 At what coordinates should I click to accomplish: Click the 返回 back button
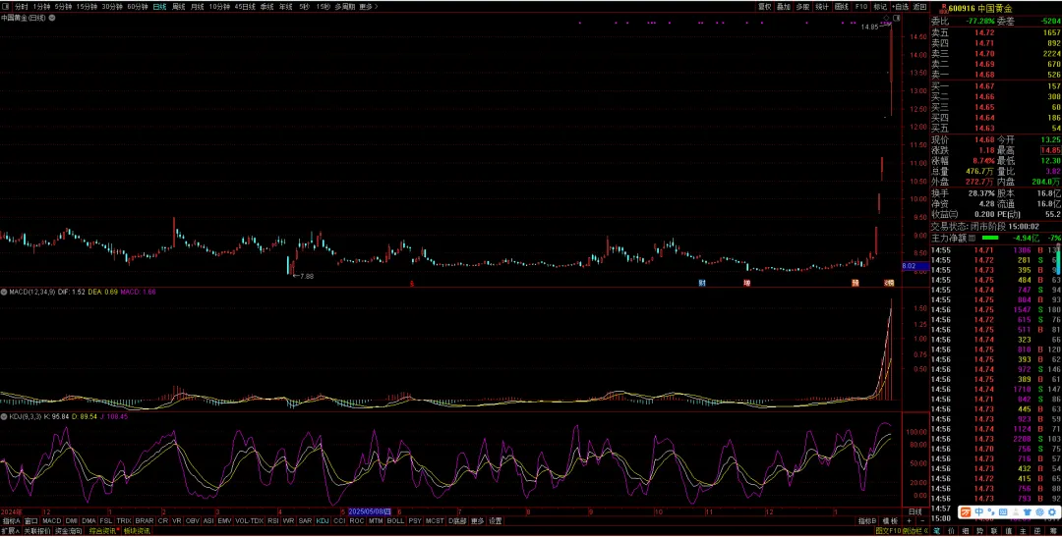919,7
